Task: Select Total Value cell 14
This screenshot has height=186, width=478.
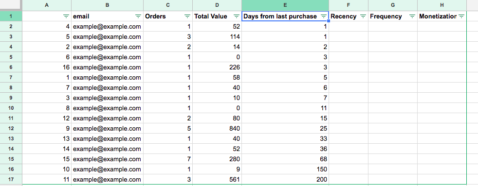Action: [217, 47]
